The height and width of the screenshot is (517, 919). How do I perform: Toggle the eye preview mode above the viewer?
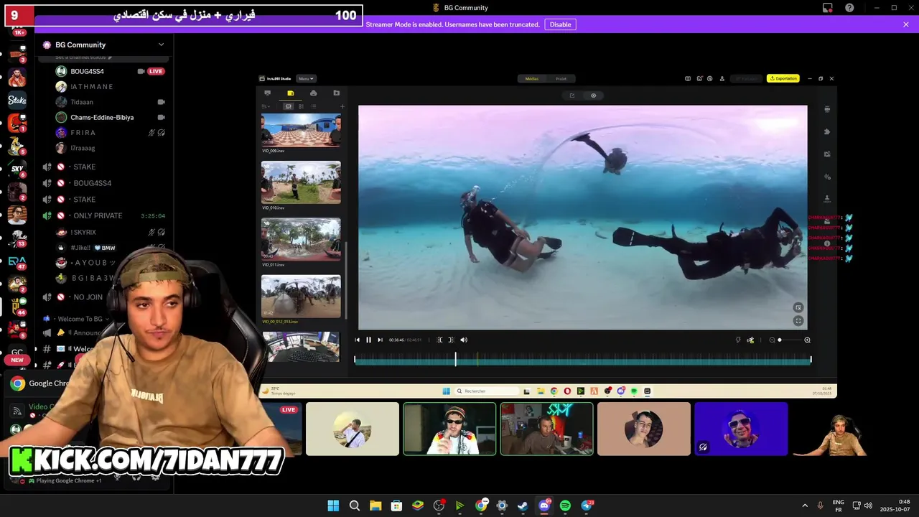[x=593, y=96]
